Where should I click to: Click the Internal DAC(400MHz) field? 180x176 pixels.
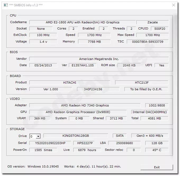150,112
